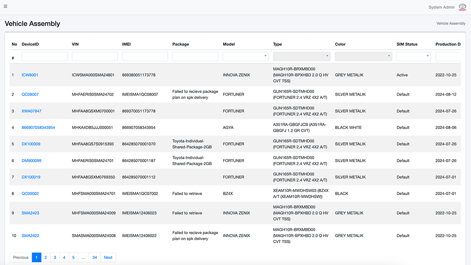The image size is (471, 265).
Task: Click IMEI 864285070001187 cell
Action: pyautogui.click(x=139, y=161)
